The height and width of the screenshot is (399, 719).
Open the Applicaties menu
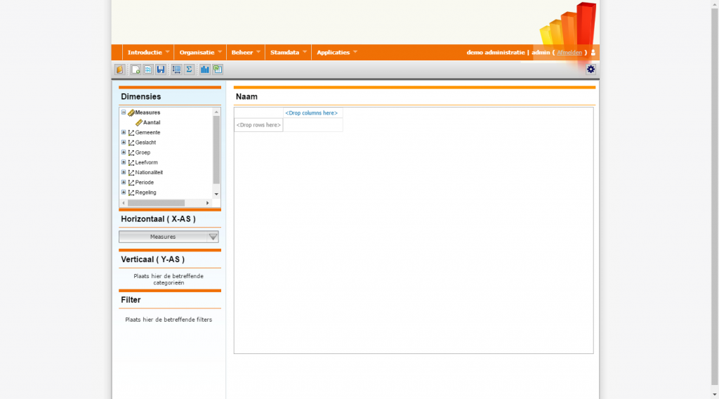(337, 53)
